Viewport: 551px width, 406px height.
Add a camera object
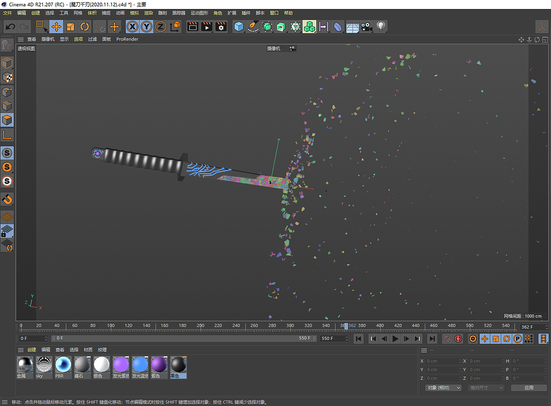pos(366,27)
